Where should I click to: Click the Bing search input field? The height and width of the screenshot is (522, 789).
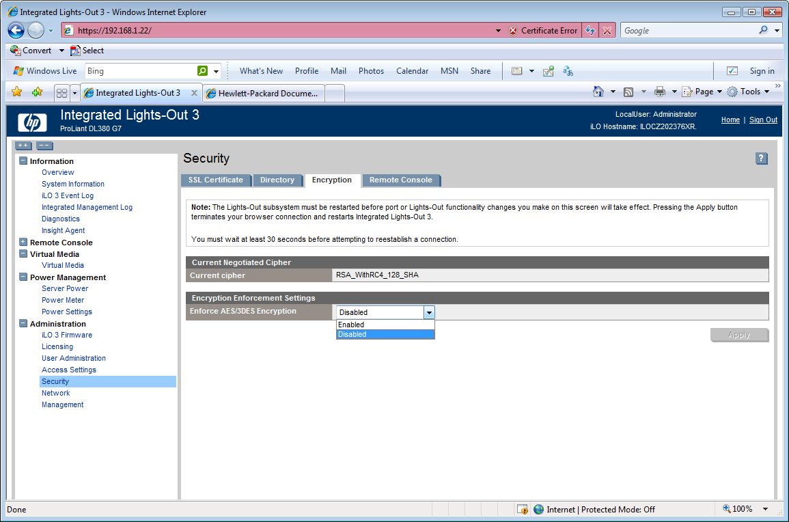pos(141,71)
